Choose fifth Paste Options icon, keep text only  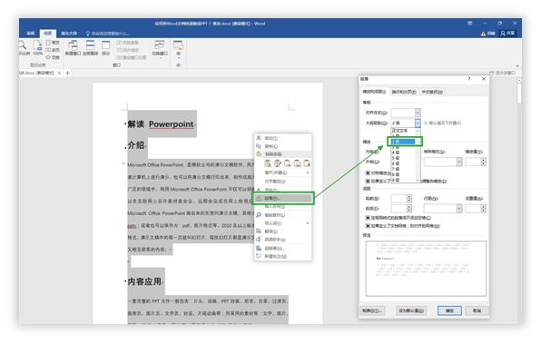[307, 163]
